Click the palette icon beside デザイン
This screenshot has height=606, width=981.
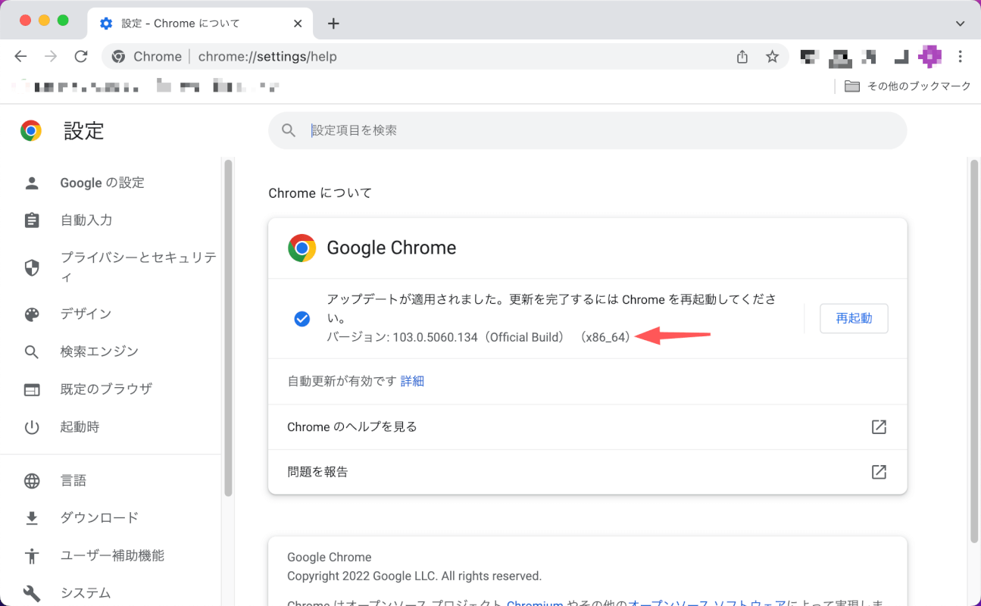coord(32,314)
